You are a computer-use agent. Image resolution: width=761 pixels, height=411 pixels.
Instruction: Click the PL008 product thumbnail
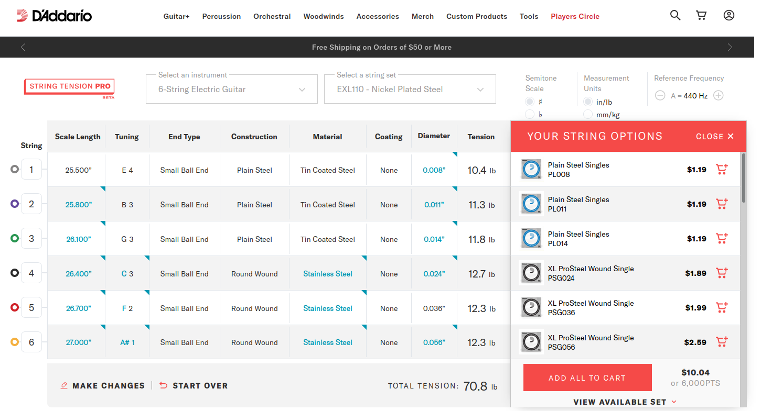[x=531, y=169]
